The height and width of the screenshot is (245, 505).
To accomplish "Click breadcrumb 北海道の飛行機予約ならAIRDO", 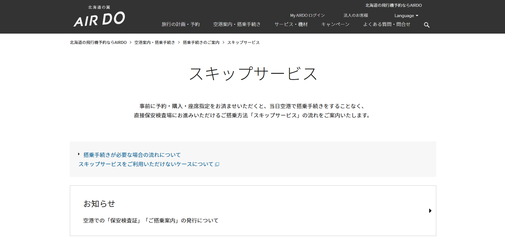I will click(x=98, y=43).
